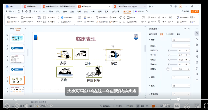Select slide 24 thumbnail
Viewport: 208px width, 110px height.
(17, 38)
